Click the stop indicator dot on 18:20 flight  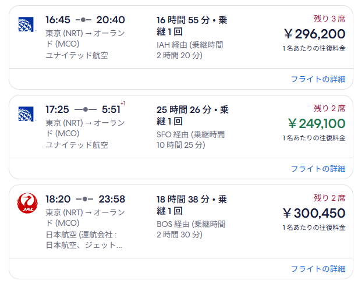[x=85, y=199]
